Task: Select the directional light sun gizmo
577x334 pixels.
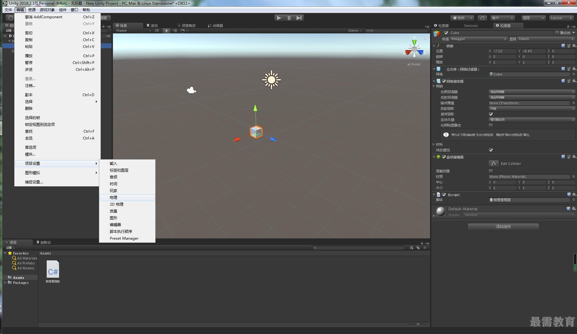Action: click(271, 80)
